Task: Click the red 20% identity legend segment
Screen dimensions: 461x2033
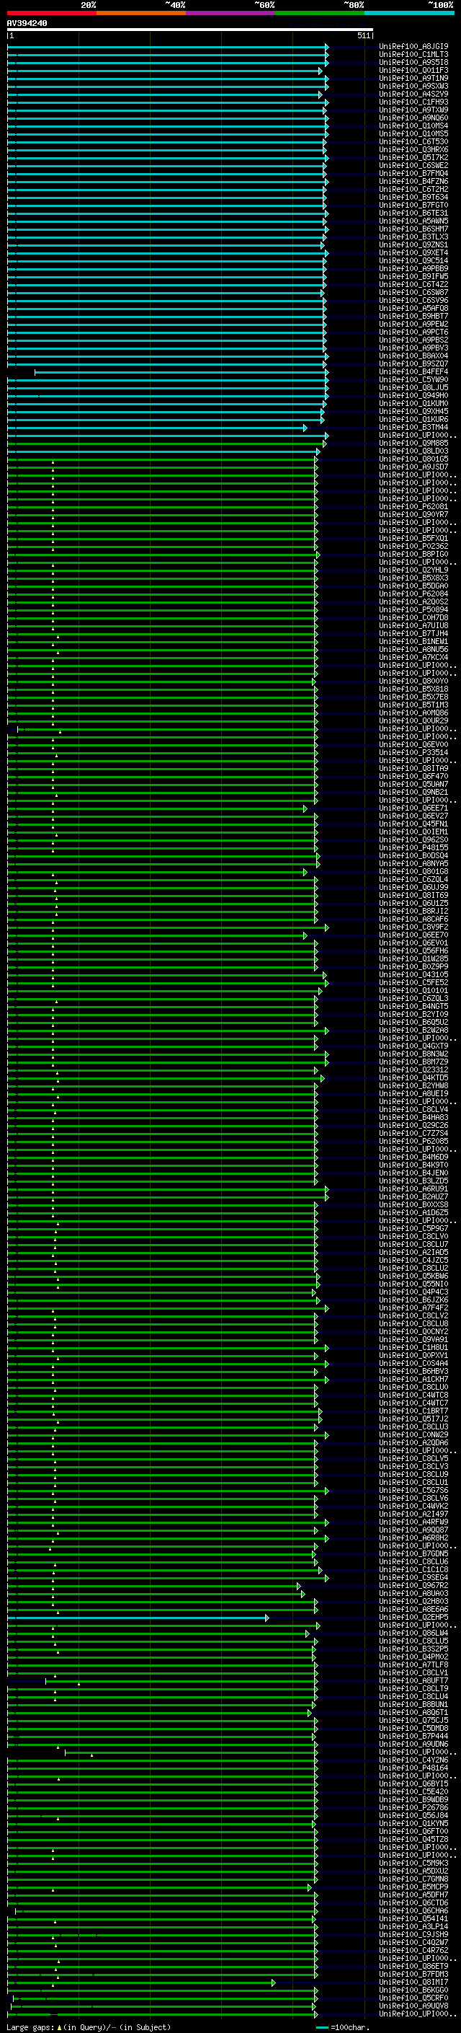Action: pyautogui.click(x=51, y=14)
